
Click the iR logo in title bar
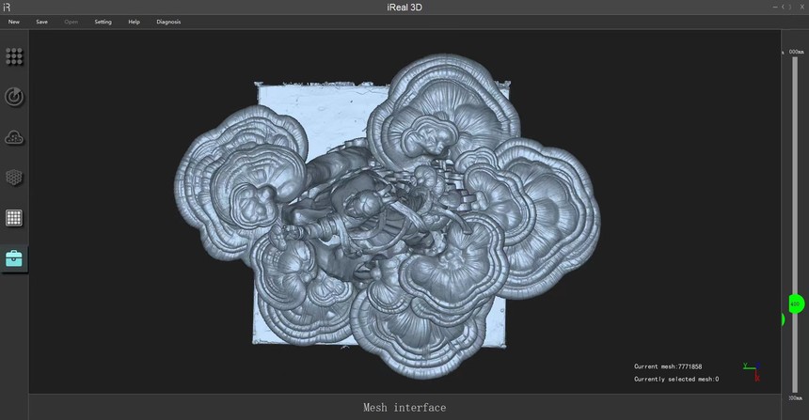[x=7, y=8]
